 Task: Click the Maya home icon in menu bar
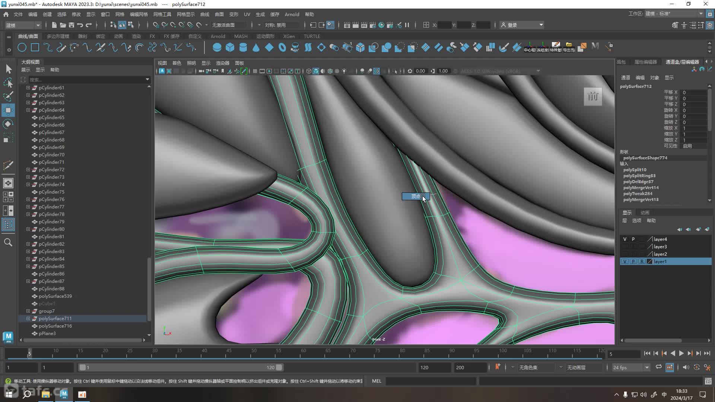click(x=6, y=14)
